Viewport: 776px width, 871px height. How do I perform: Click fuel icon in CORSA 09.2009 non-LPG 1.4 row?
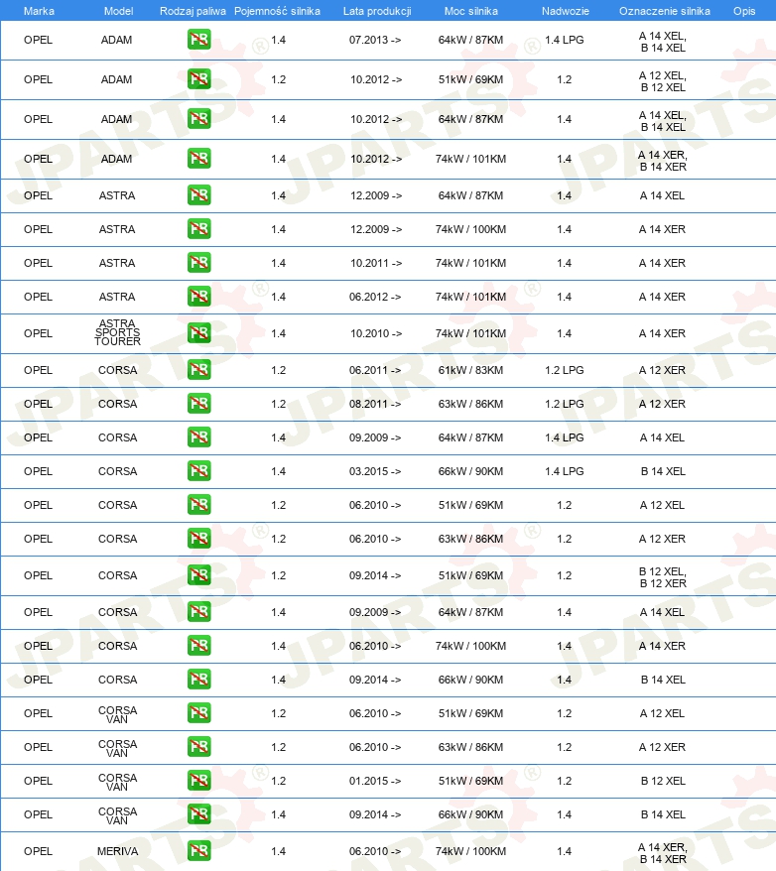click(198, 612)
